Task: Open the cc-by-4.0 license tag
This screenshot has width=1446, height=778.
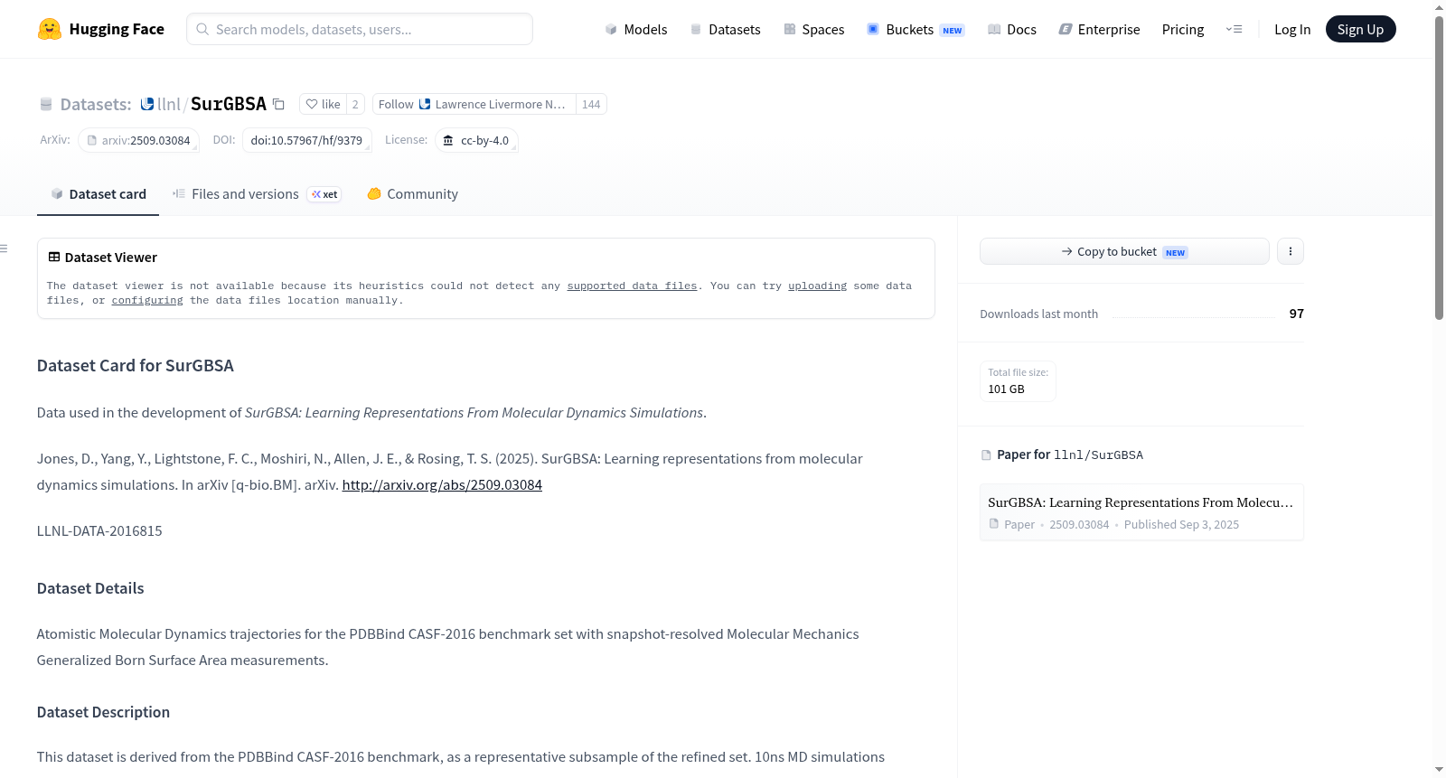Action: (476, 140)
